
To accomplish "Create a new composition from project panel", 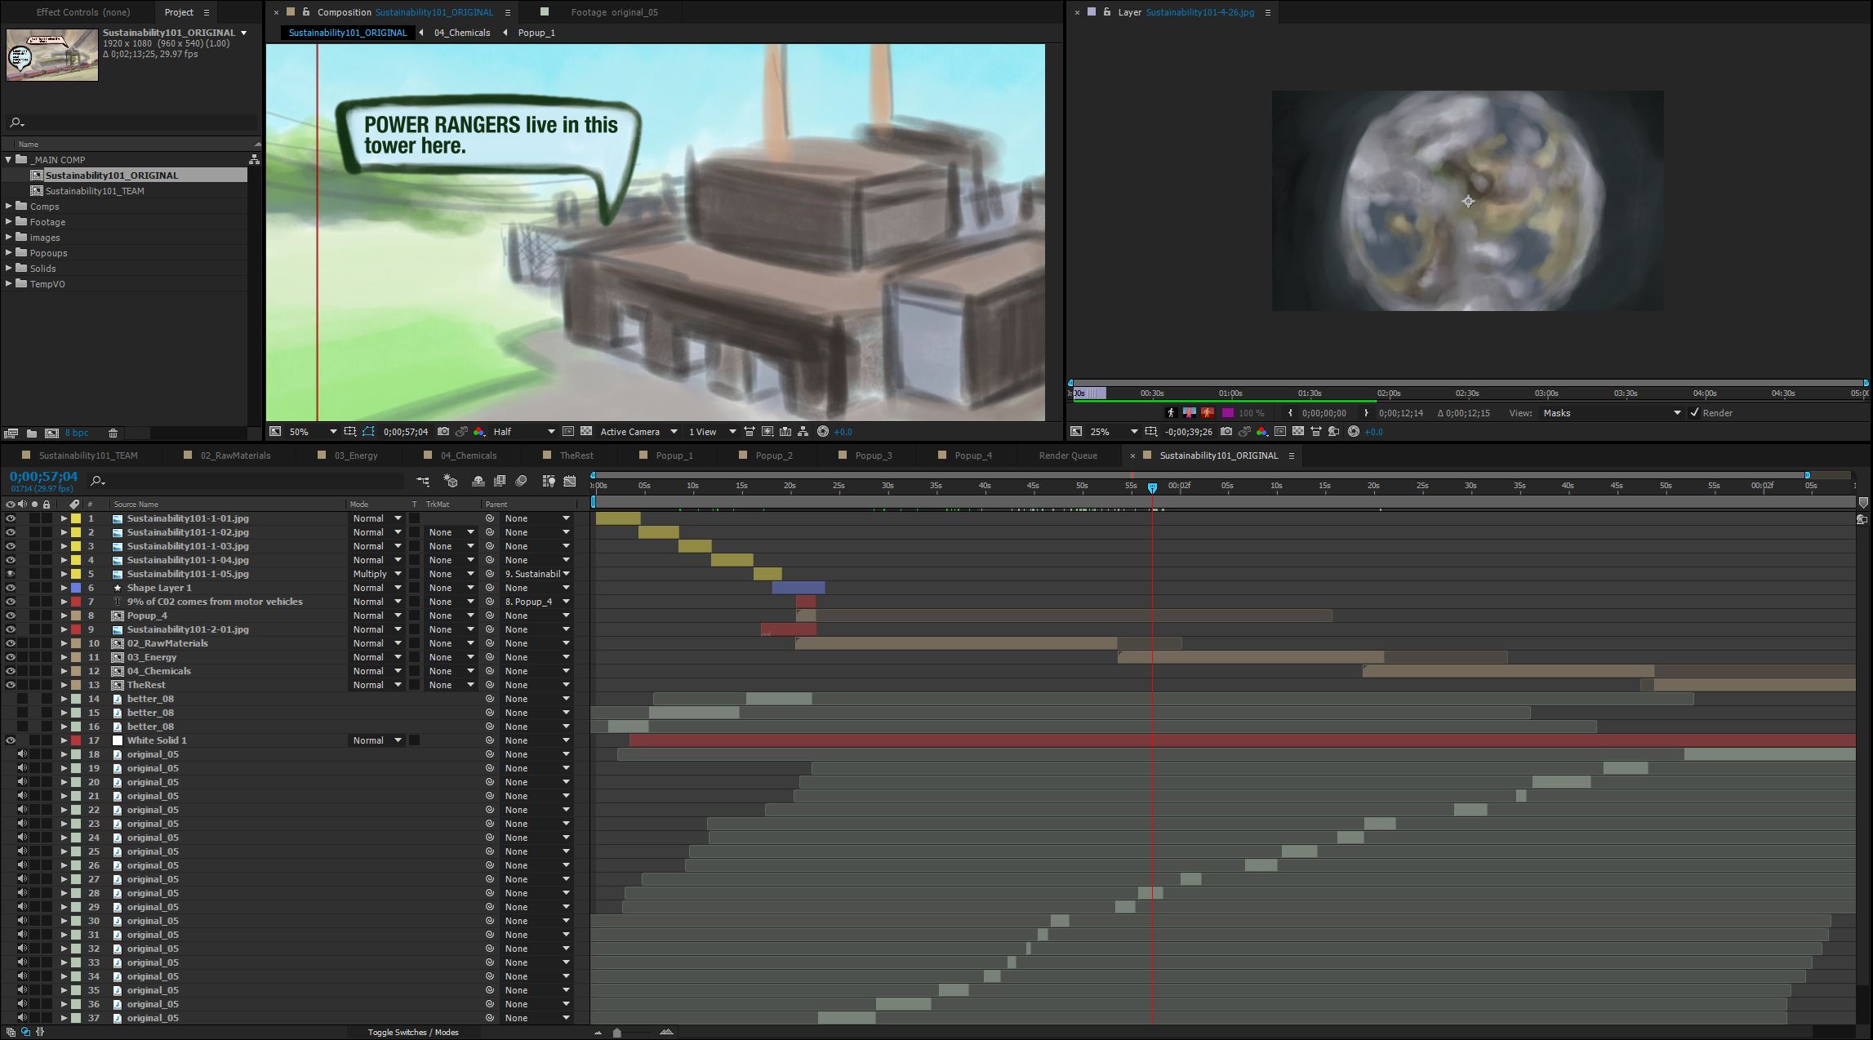I will [x=51, y=433].
